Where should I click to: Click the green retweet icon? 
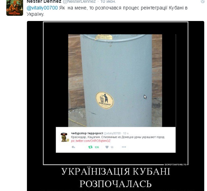point(90,147)
